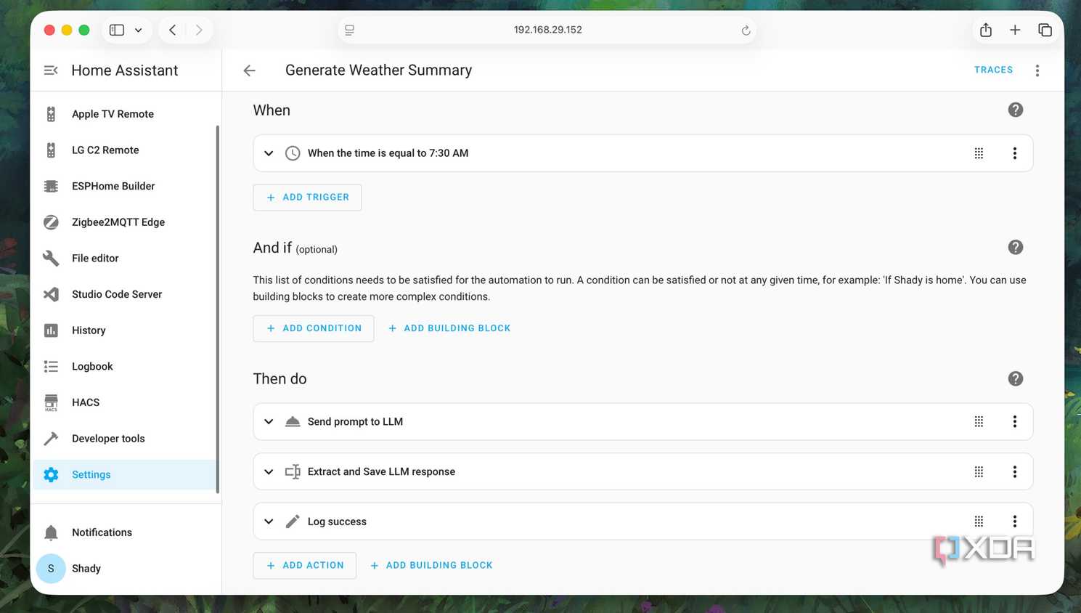Select HACS in the sidebar
The width and height of the screenshot is (1081, 613).
125,402
